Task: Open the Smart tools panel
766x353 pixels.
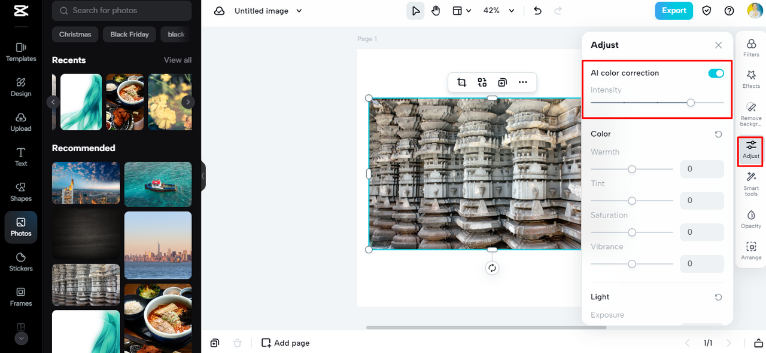Action: pyautogui.click(x=751, y=183)
